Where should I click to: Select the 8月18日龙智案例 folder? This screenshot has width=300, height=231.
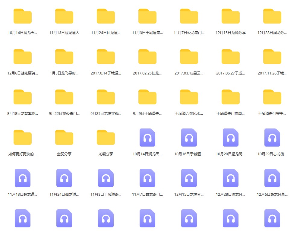22,97
